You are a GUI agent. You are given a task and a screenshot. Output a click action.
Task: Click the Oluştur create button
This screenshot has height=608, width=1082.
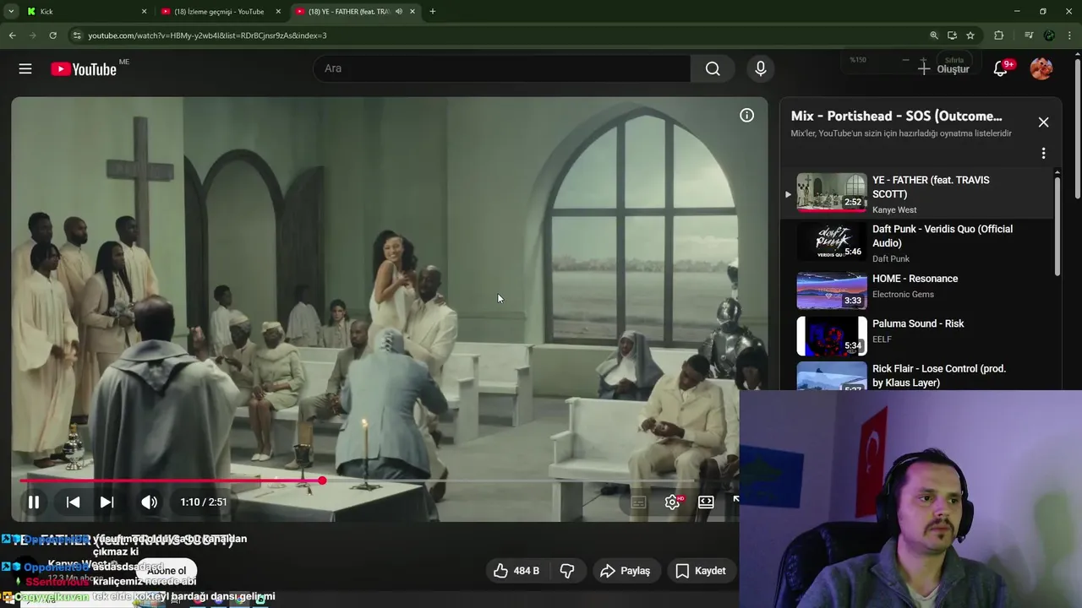tap(943, 69)
